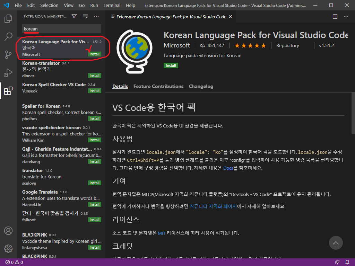Open the Manage gear icon
This screenshot has height=266, width=355.
(x=8, y=249)
